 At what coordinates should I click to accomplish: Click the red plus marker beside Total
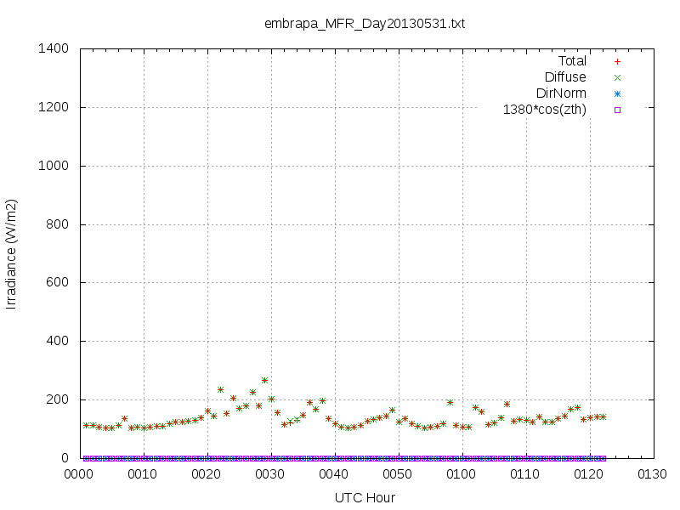[x=618, y=61]
